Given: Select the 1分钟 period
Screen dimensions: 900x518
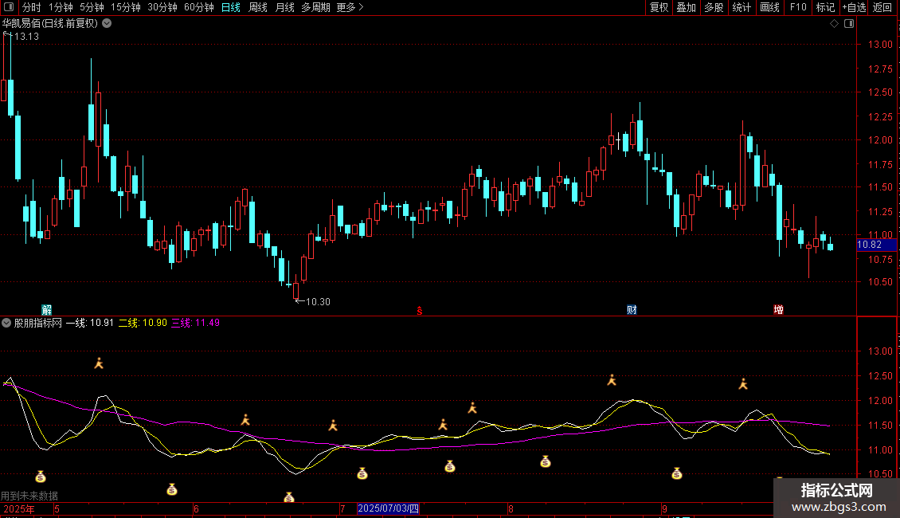Looking at the screenshot, I should pos(61,7).
